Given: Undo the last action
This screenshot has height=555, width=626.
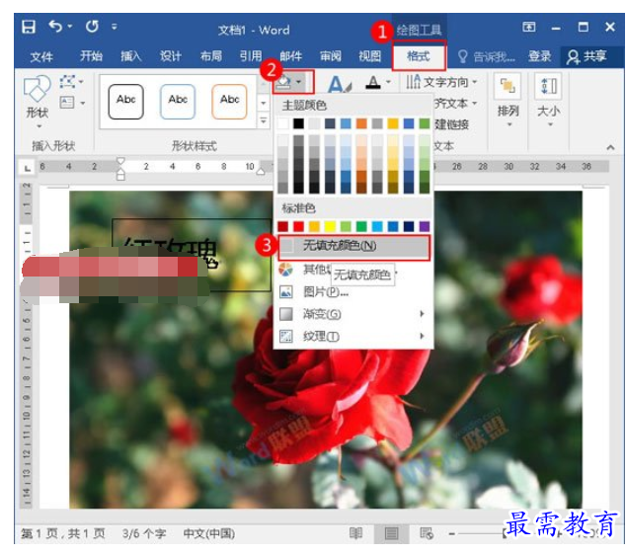Looking at the screenshot, I should [x=55, y=27].
